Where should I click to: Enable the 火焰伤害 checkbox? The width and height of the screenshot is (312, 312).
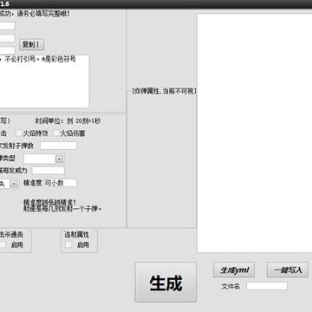click(x=56, y=133)
